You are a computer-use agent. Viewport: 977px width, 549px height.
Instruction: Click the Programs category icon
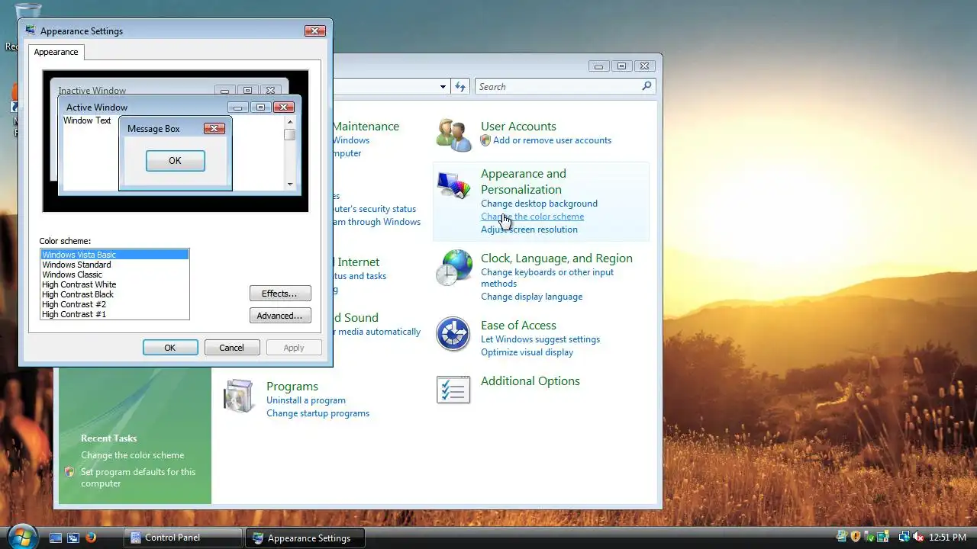click(238, 396)
